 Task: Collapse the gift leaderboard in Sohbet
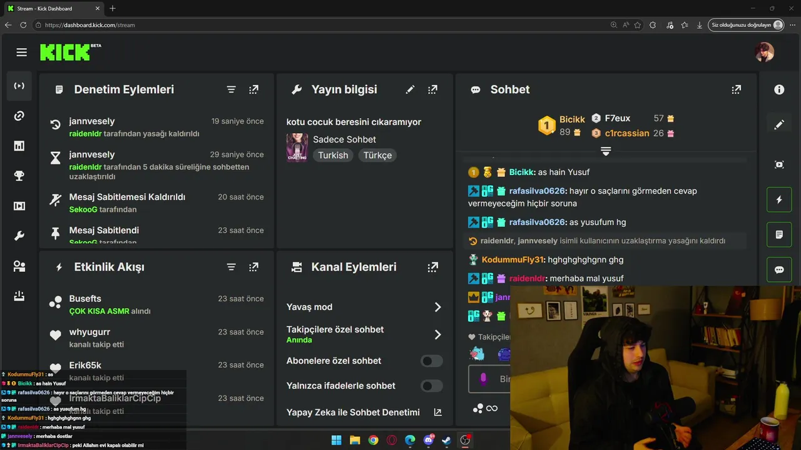point(606,151)
